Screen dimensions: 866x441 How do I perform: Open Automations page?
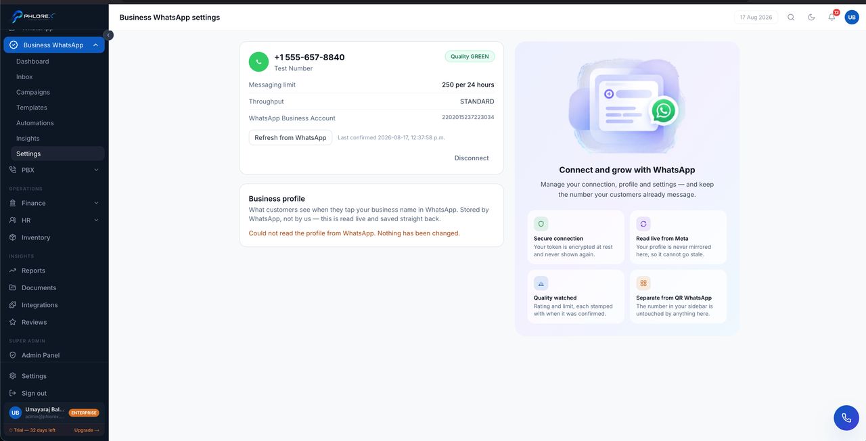pyautogui.click(x=35, y=123)
